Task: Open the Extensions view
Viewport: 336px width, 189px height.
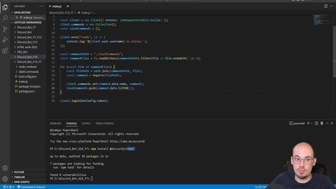Action: pos(5,50)
